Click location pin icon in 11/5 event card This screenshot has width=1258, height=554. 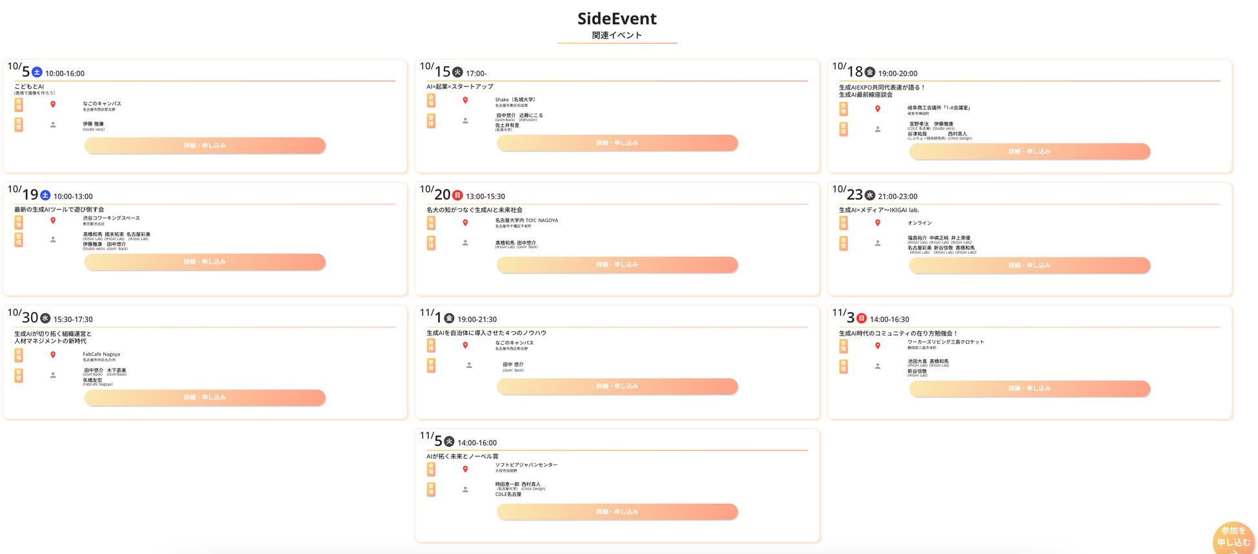tap(465, 469)
